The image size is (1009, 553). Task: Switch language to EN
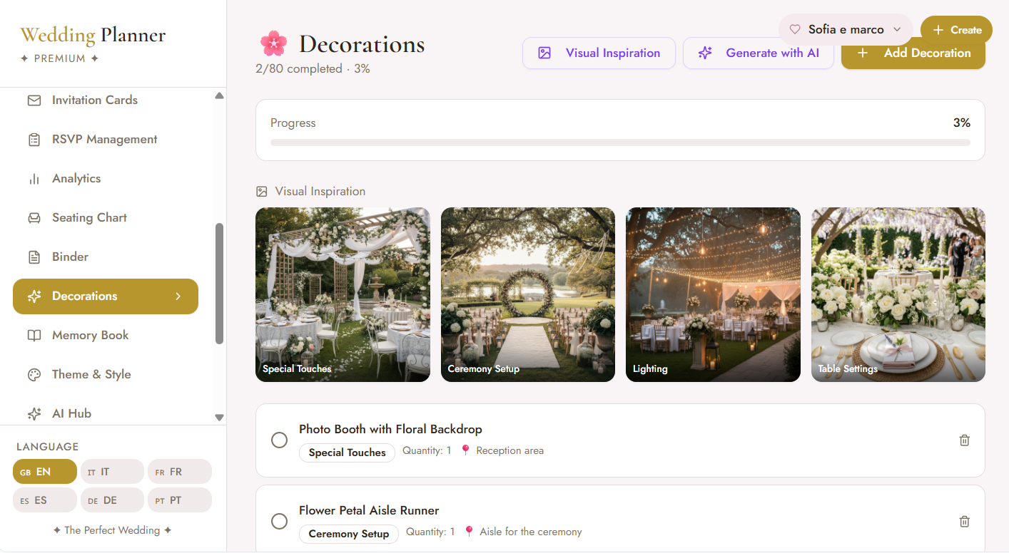click(45, 472)
